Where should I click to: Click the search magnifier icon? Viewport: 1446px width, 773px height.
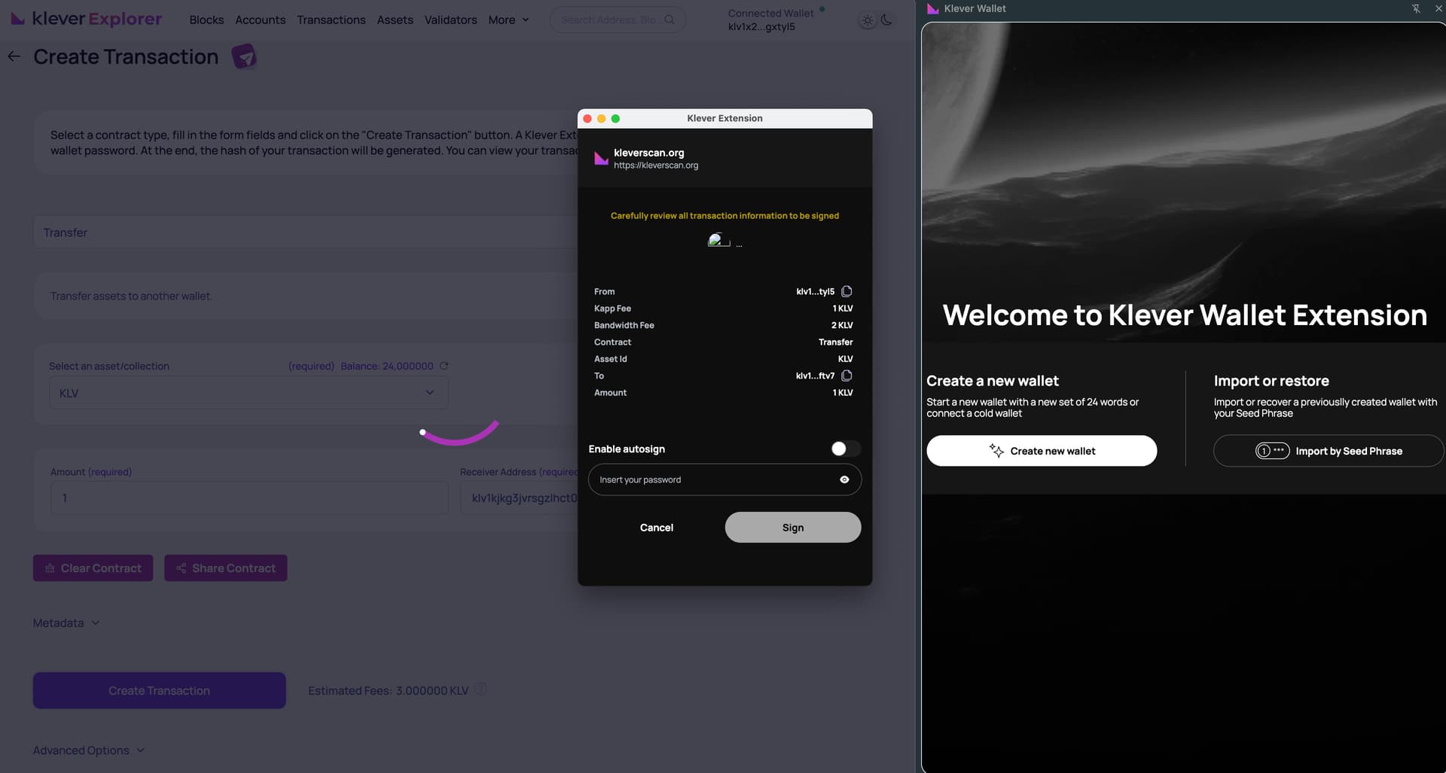pos(669,20)
